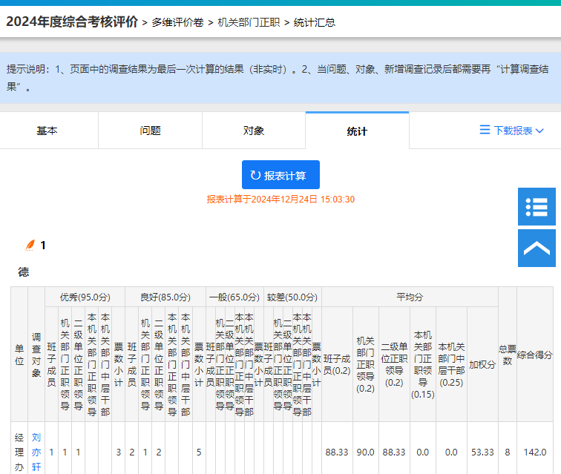Click the 提示说明 notice text
The height and width of the screenshot is (474, 561).
pyautogui.click(x=278, y=78)
